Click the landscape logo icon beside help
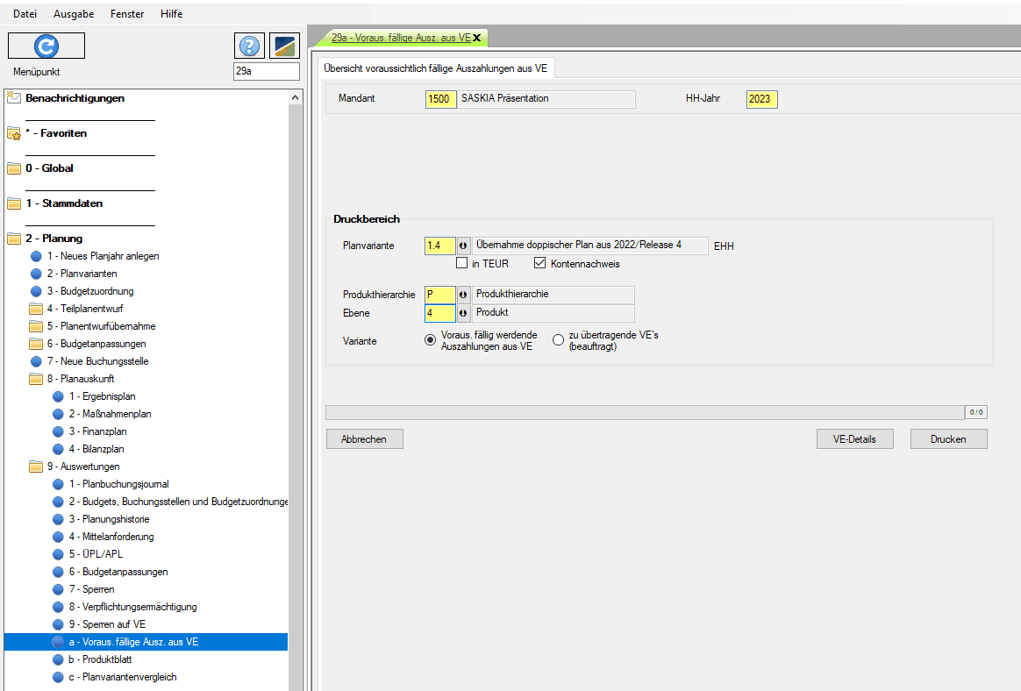1021x691 pixels. [x=284, y=46]
